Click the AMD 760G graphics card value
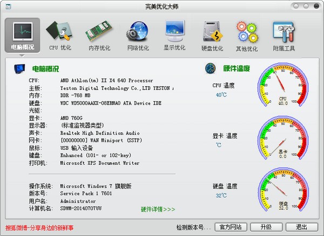 (71, 118)
